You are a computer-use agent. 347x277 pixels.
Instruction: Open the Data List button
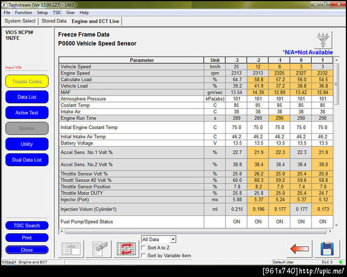(27, 97)
